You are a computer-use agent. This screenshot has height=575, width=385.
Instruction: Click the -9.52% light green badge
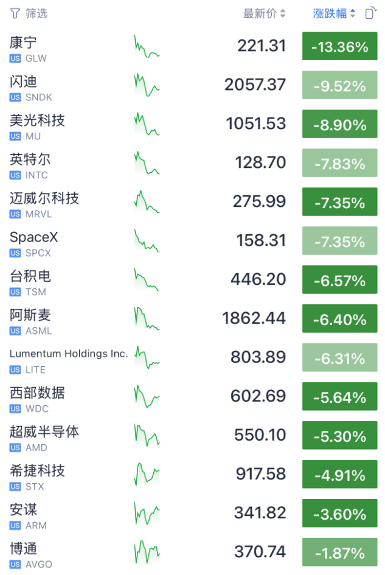pos(339,85)
